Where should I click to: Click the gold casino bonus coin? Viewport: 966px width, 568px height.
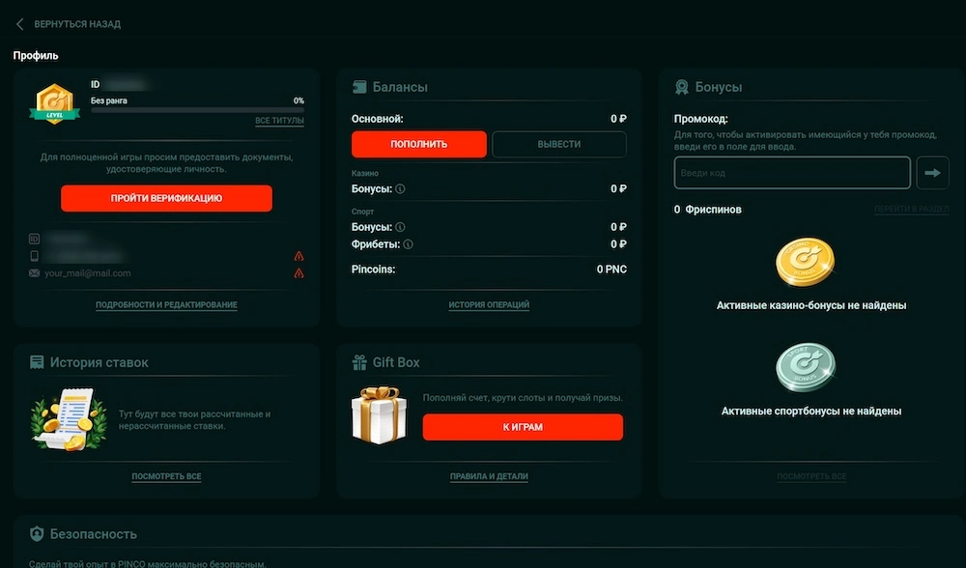coord(805,263)
